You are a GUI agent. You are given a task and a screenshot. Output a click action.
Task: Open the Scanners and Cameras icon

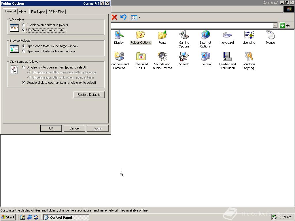(120, 61)
